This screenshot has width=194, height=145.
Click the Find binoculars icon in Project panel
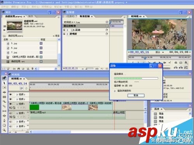tap(19, 68)
